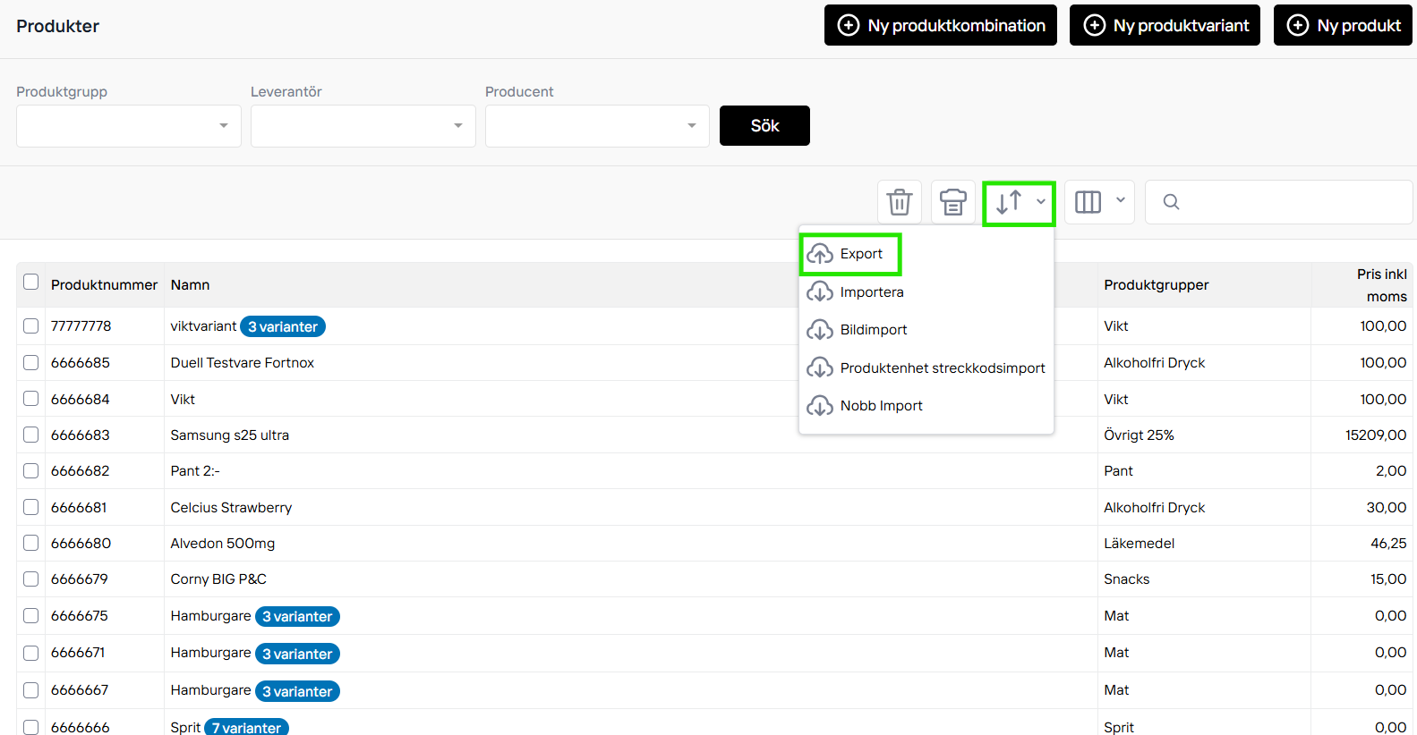The height and width of the screenshot is (735, 1417).
Task: Check the box for product 6666683
Action: [x=31, y=435]
